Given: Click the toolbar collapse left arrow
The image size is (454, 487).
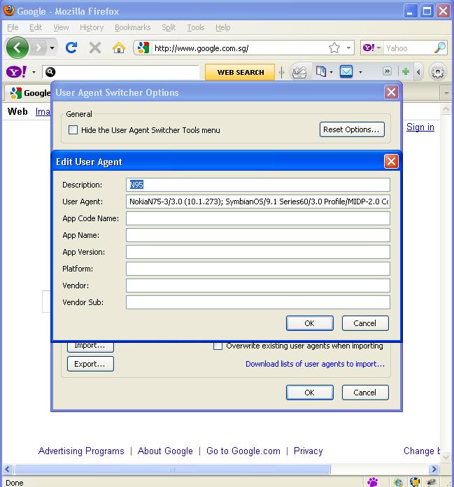Looking at the screenshot, I should [x=418, y=72].
